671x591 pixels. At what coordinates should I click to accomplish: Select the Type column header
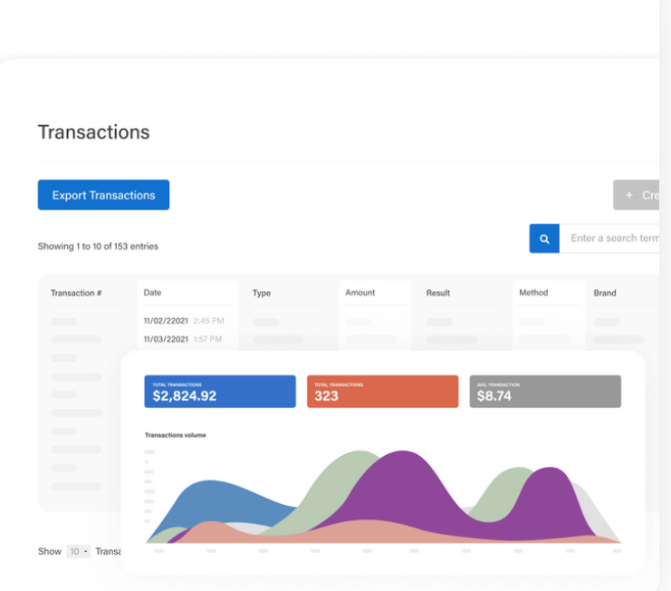[262, 293]
